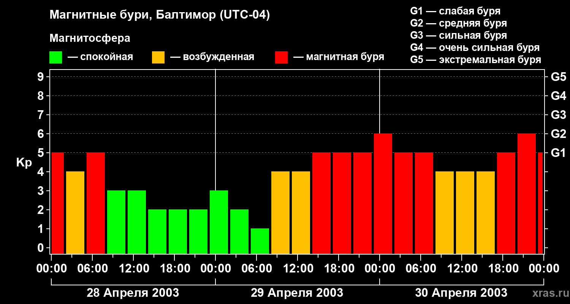The image size is (570, 304).
Task: Click the '30 Апреля 2003' date label
Action: [x=461, y=293]
